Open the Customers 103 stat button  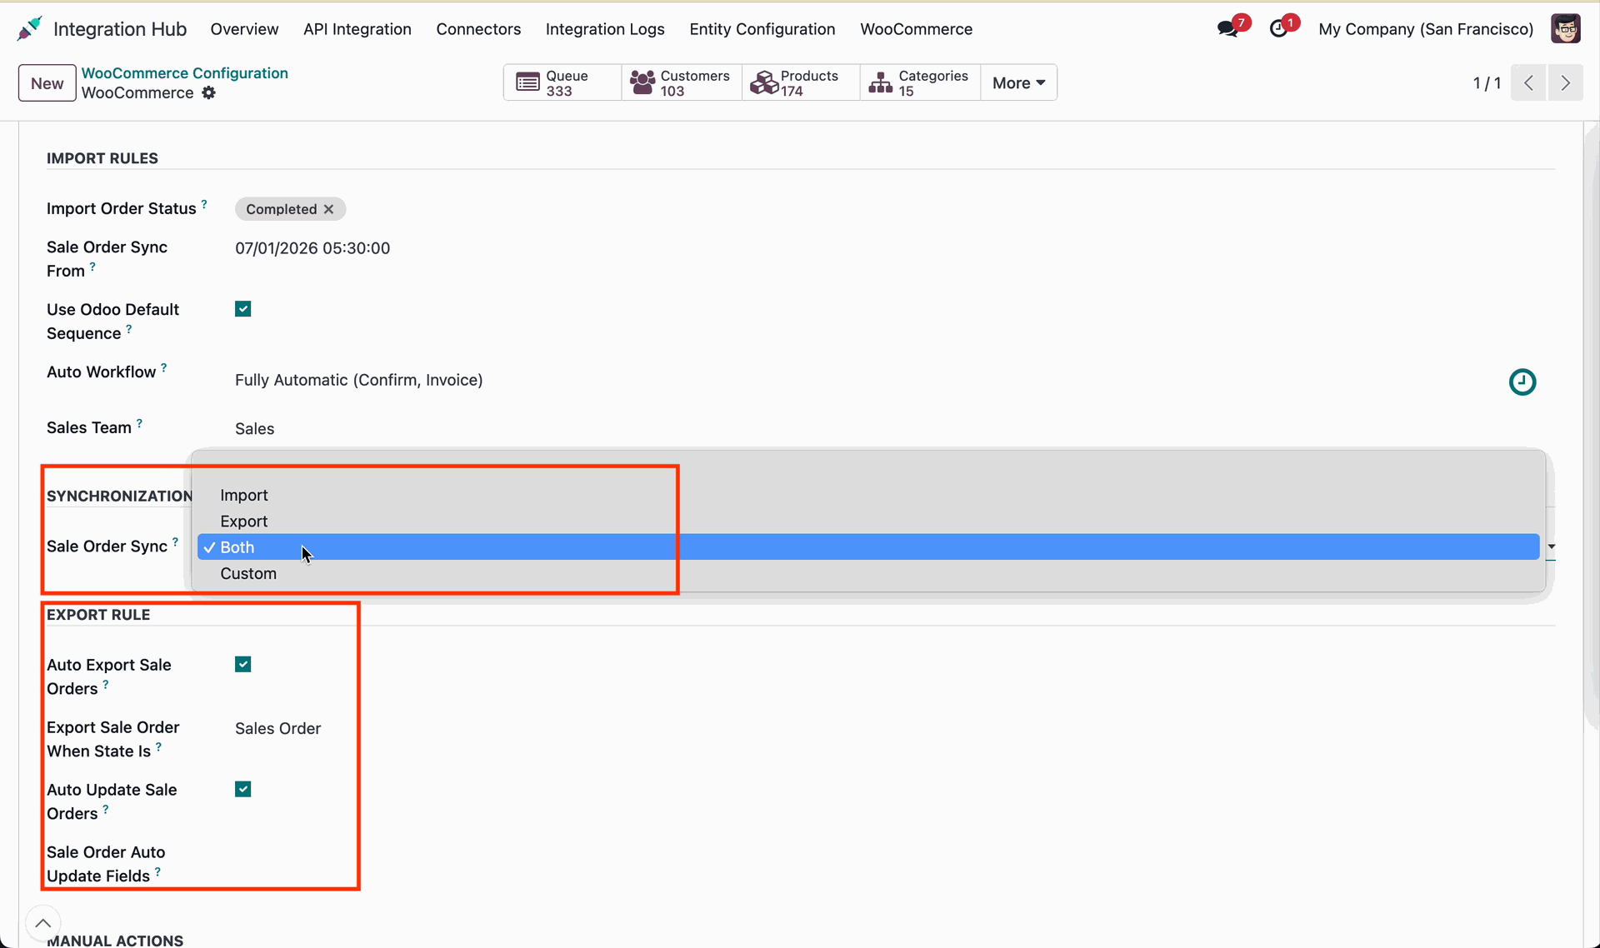[682, 82]
